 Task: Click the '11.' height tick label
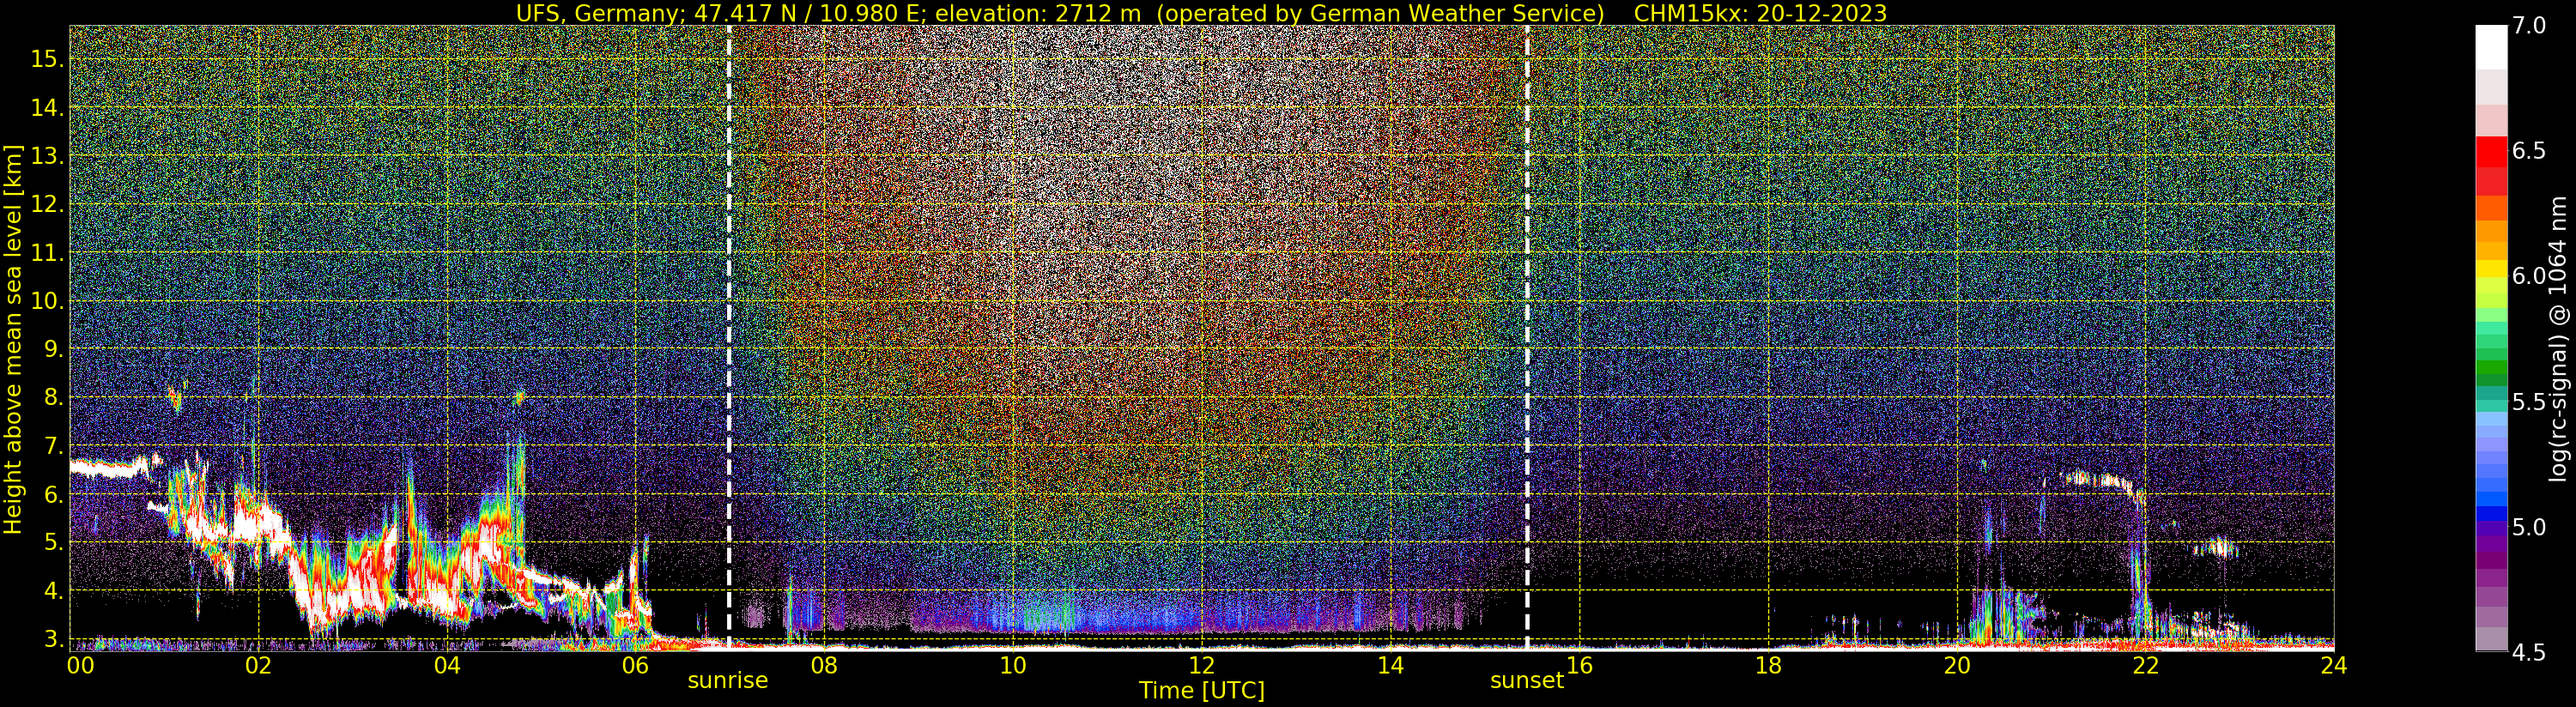coord(48,253)
